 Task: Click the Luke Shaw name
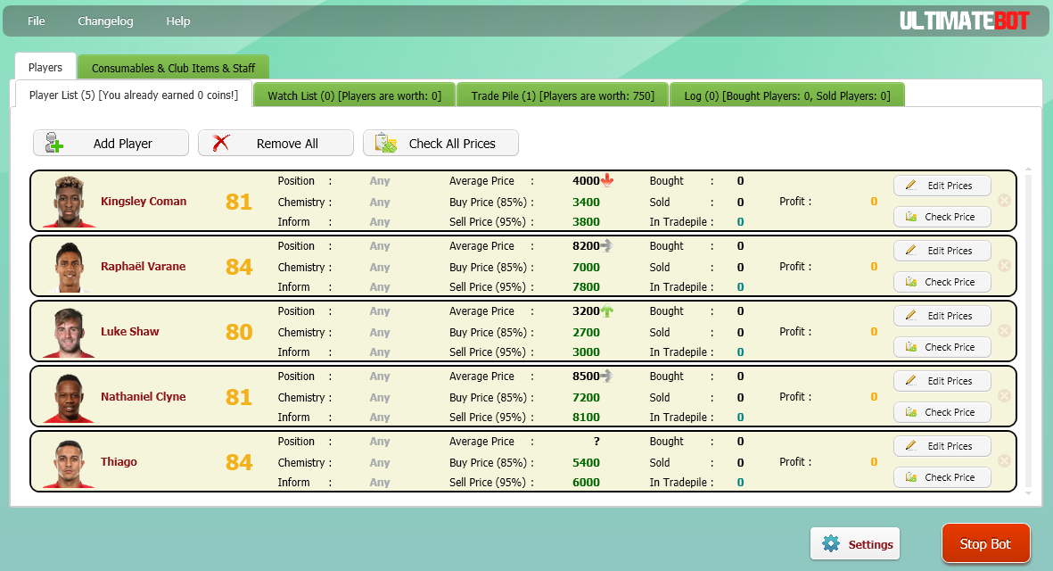point(129,331)
